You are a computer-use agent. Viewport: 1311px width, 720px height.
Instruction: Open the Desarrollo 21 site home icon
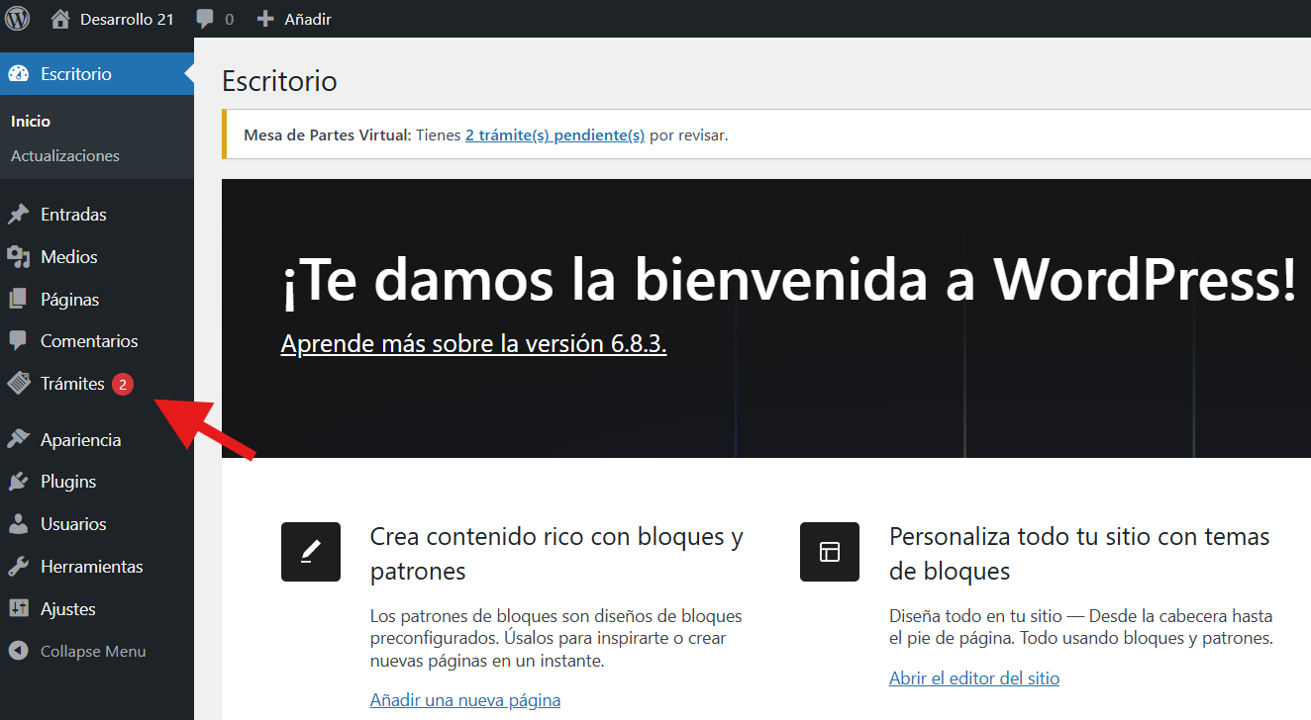tap(60, 19)
